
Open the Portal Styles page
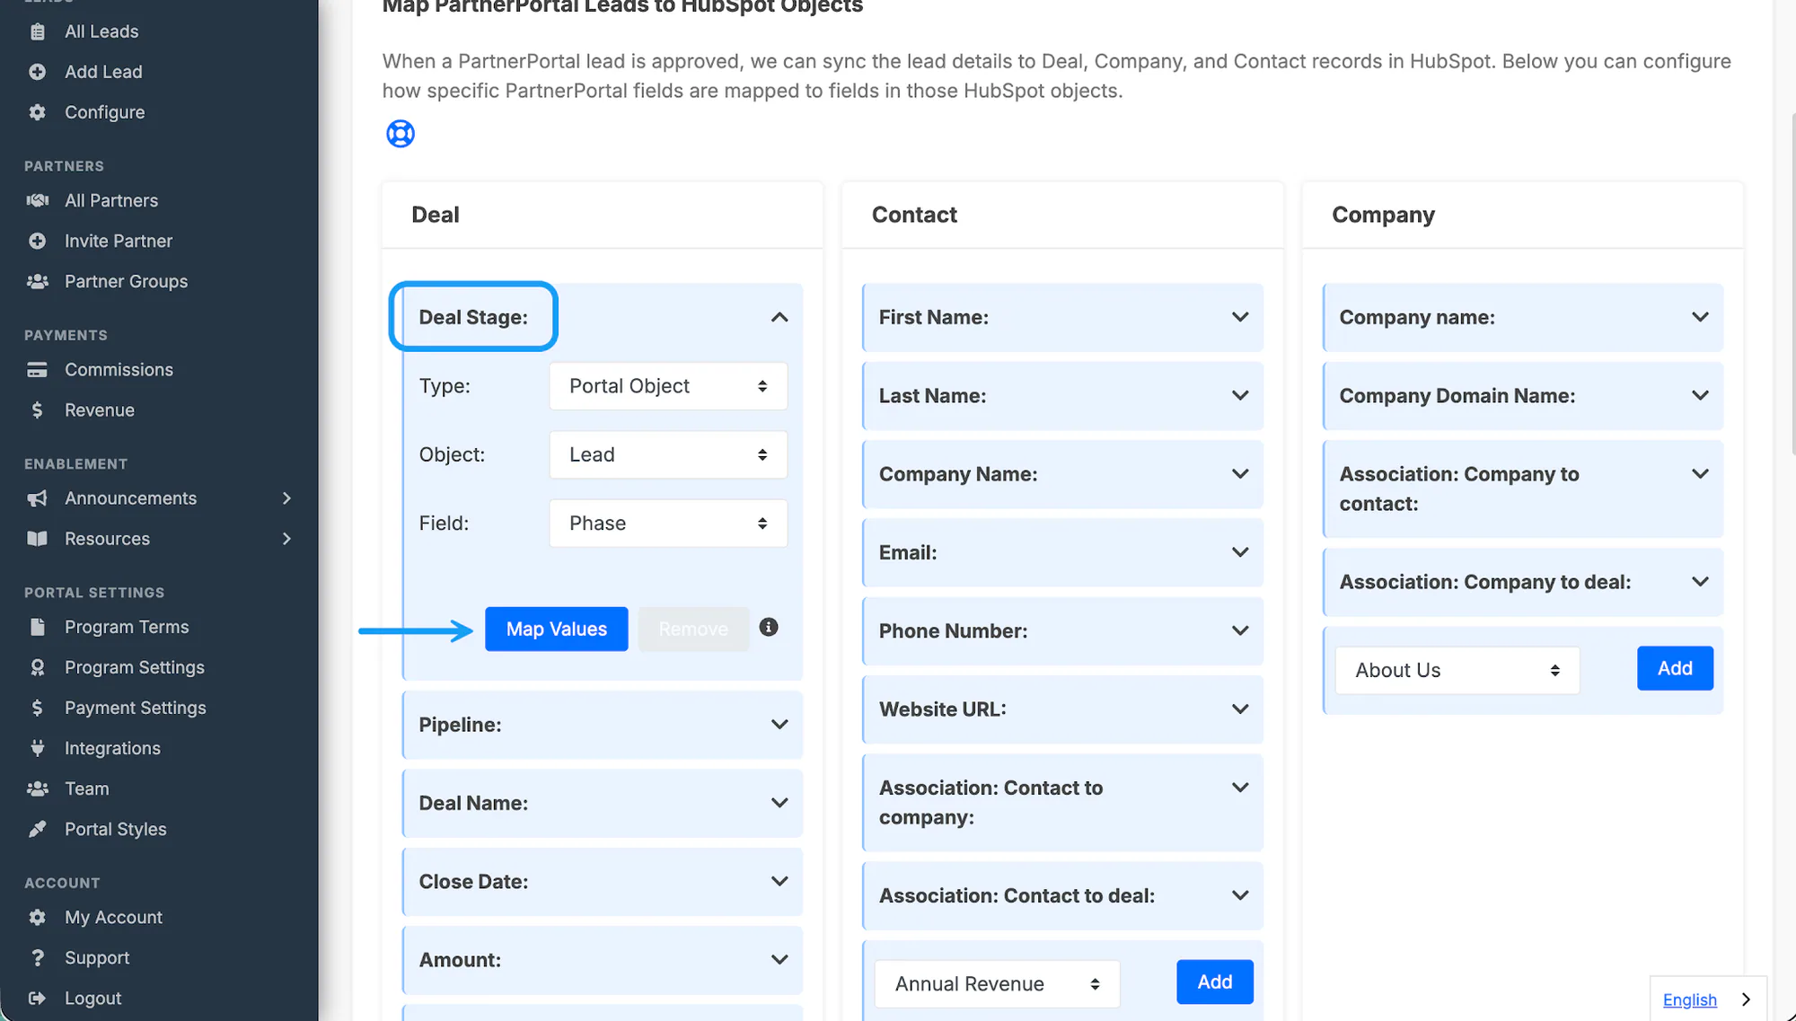point(115,829)
